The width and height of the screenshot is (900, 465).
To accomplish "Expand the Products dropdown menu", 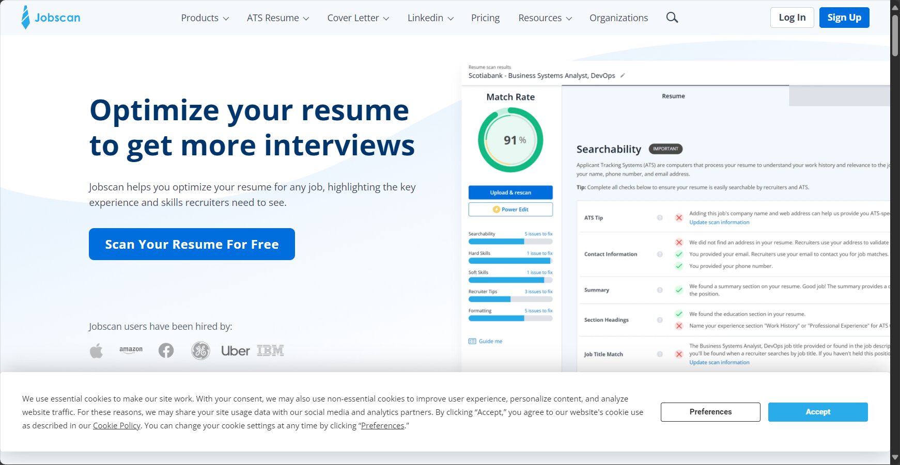I will (x=205, y=18).
